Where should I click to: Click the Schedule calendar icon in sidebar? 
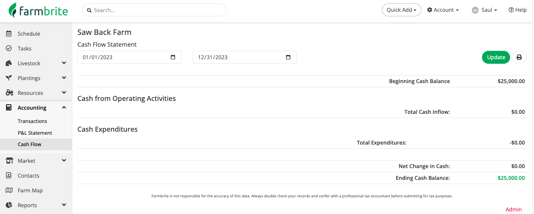[x=9, y=34]
